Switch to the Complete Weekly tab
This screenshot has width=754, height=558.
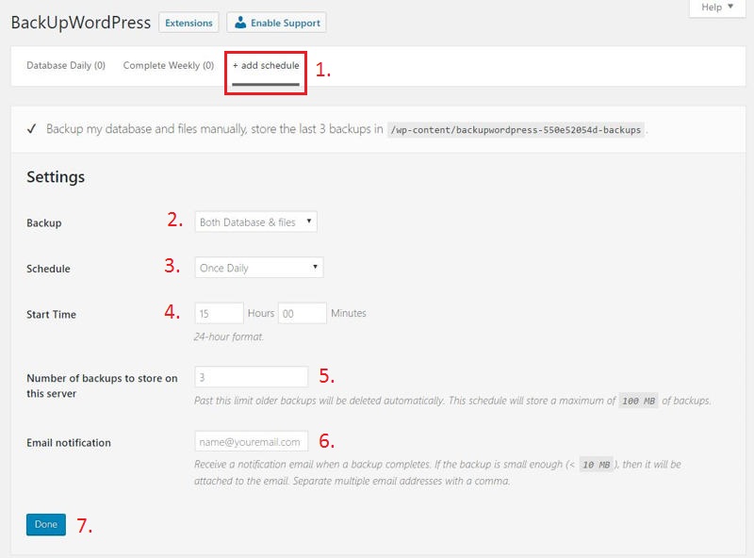click(169, 66)
